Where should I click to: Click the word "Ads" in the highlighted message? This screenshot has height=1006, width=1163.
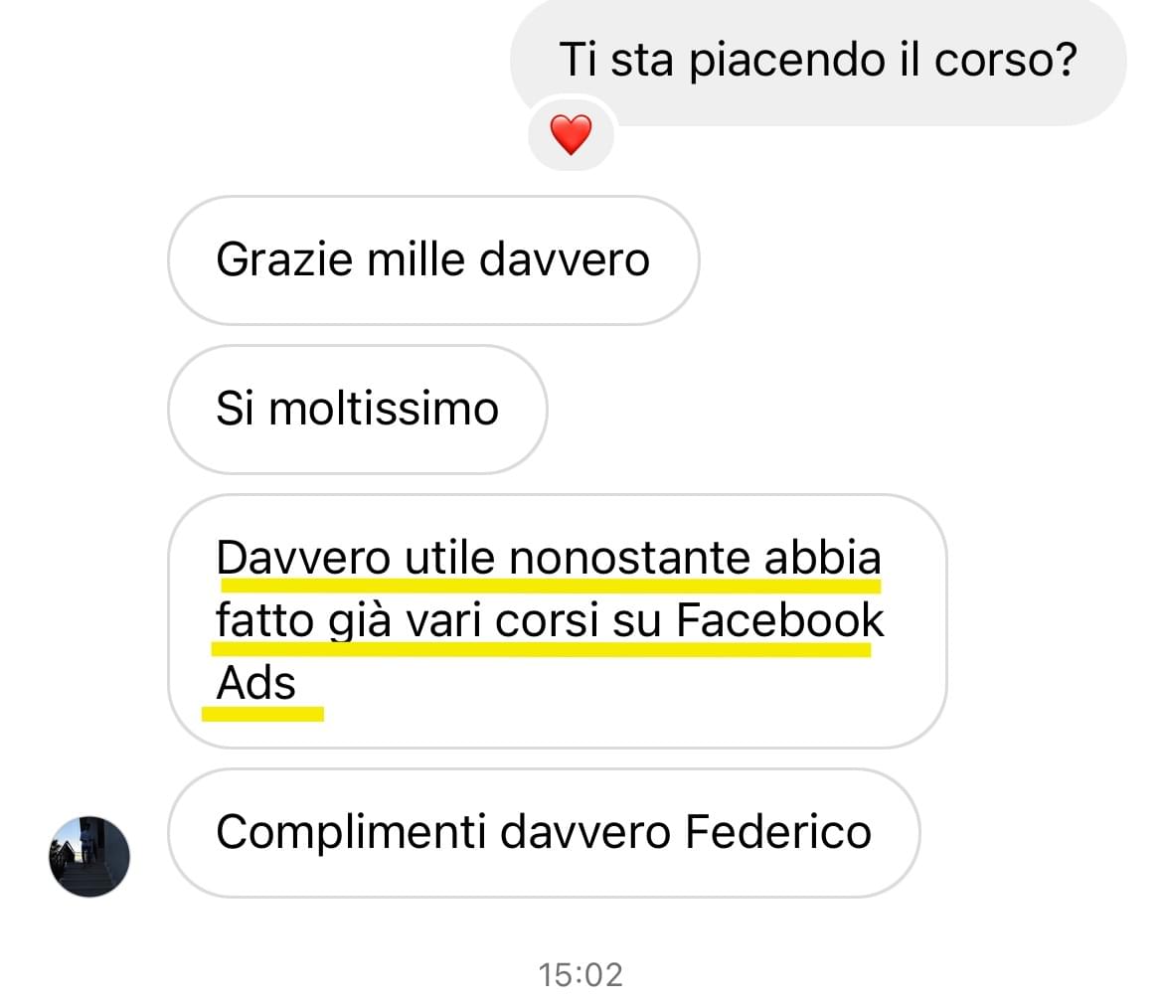click(255, 683)
